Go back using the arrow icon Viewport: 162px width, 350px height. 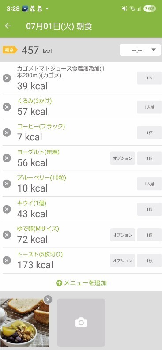8,26
